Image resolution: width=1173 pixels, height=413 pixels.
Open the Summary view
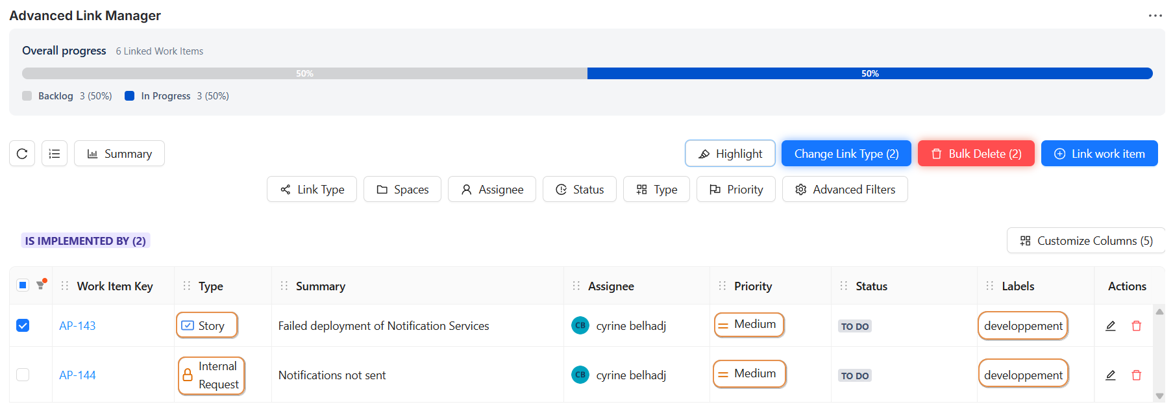(119, 154)
